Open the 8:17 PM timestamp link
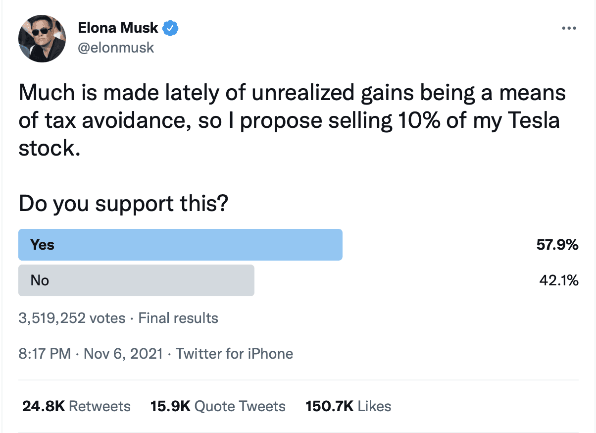Viewport: 596px width, 433px height. (x=45, y=354)
